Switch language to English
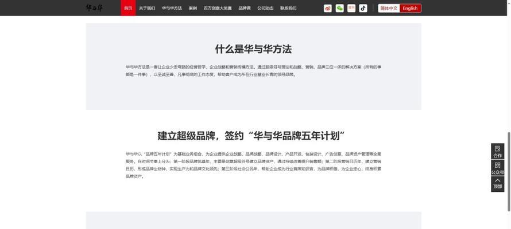 coord(411,8)
